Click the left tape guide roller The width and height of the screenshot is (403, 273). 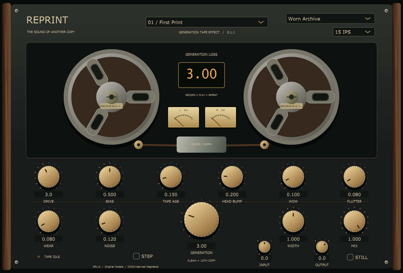(x=139, y=145)
